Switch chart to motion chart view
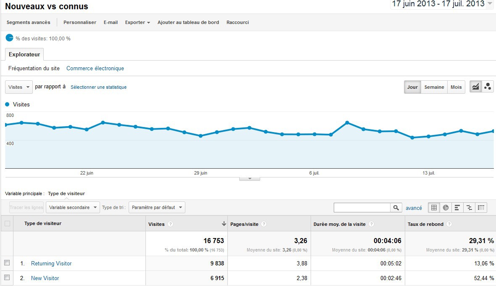Screen dimensions: 496x286 pos(488,87)
